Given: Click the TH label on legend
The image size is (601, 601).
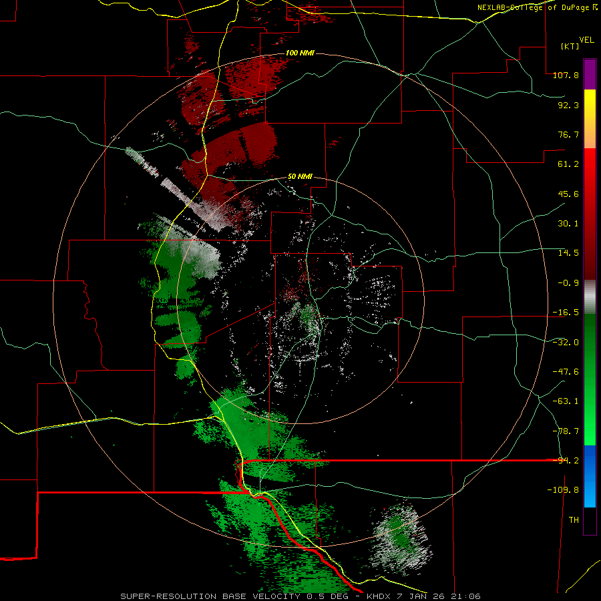Looking at the screenshot, I should pyautogui.click(x=574, y=520).
